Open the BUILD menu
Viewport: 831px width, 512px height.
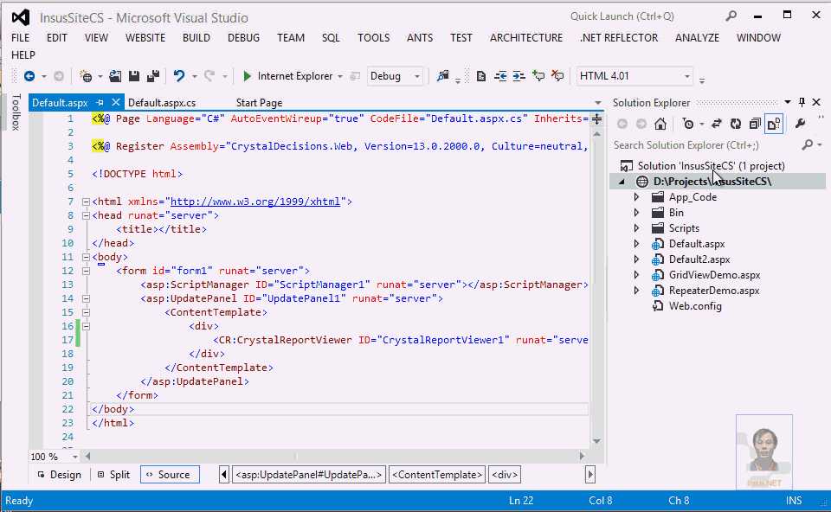point(196,38)
